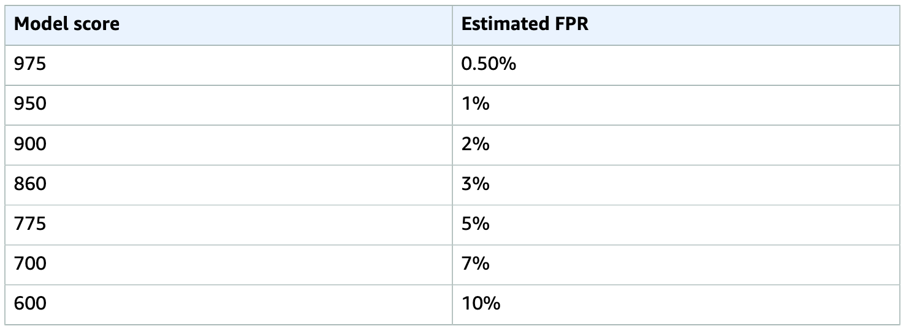This screenshot has width=906, height=331.
Task: Select the table's last row value 10%
Action: tap(481, 304)
